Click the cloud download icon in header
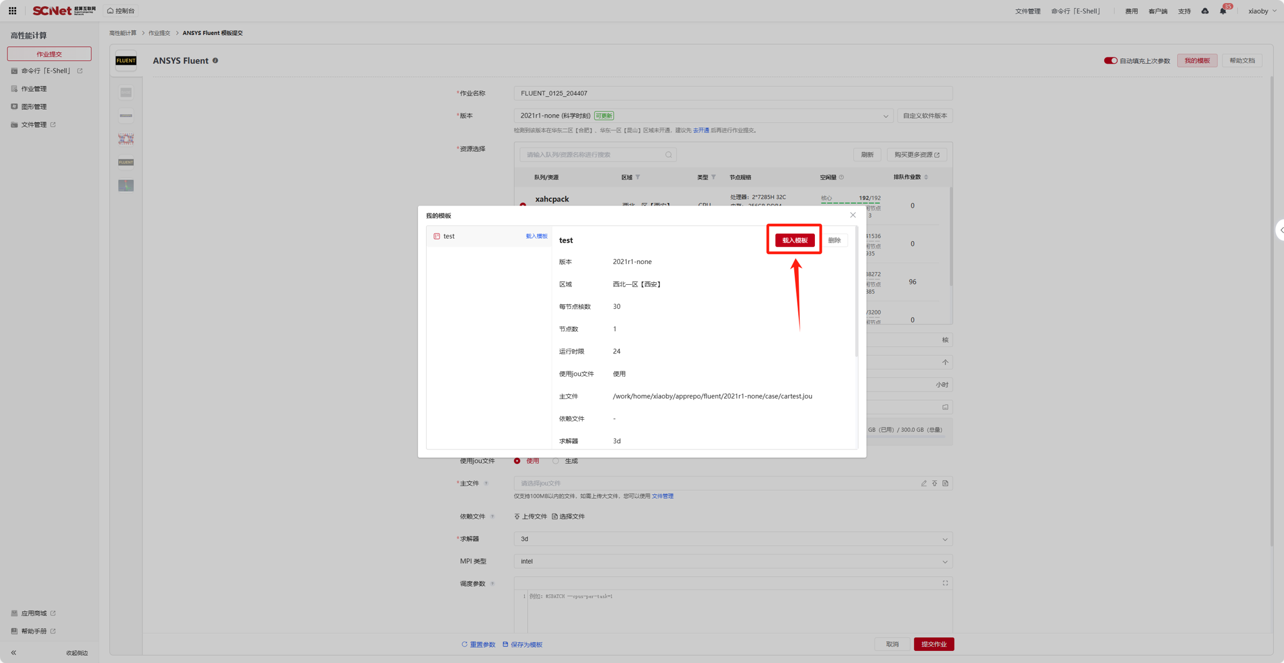This screenshot has width=1284, height=663. pos(1205,11)
